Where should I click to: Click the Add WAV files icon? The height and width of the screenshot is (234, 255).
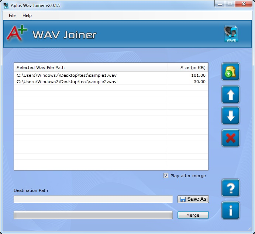pyautogui.click(x=230, y=72)
